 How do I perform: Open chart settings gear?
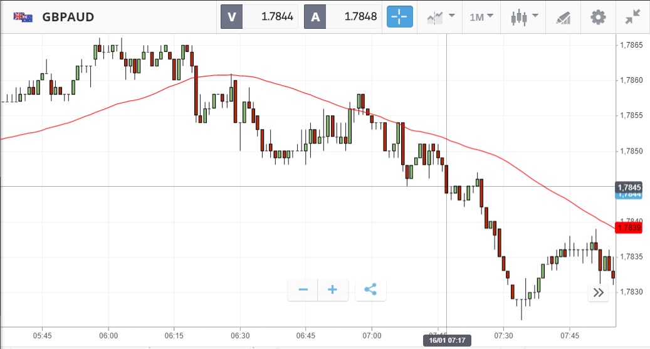tap(599, 17)
